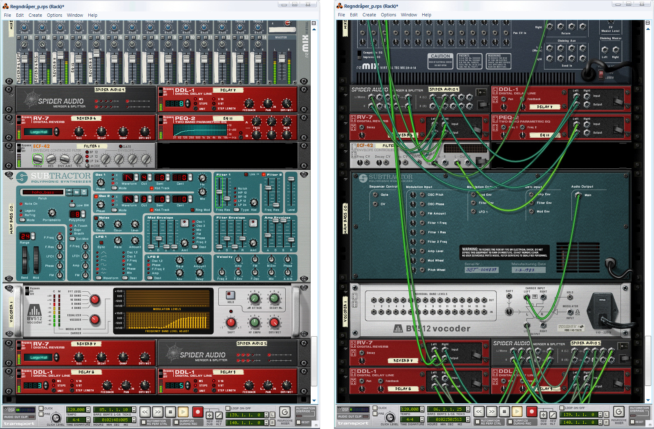Click the hoho_bass patch name display
Screen dimensions: 654x429
tap(43, 192)
